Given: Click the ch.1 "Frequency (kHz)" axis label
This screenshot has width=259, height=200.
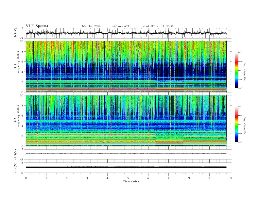Looking at the screenshot, I should click(x=18, y=63).
